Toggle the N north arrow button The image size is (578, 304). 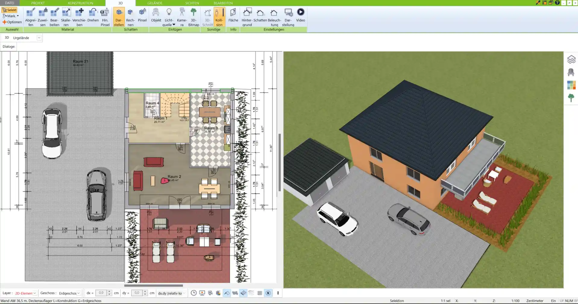click(x=268, y=293)
